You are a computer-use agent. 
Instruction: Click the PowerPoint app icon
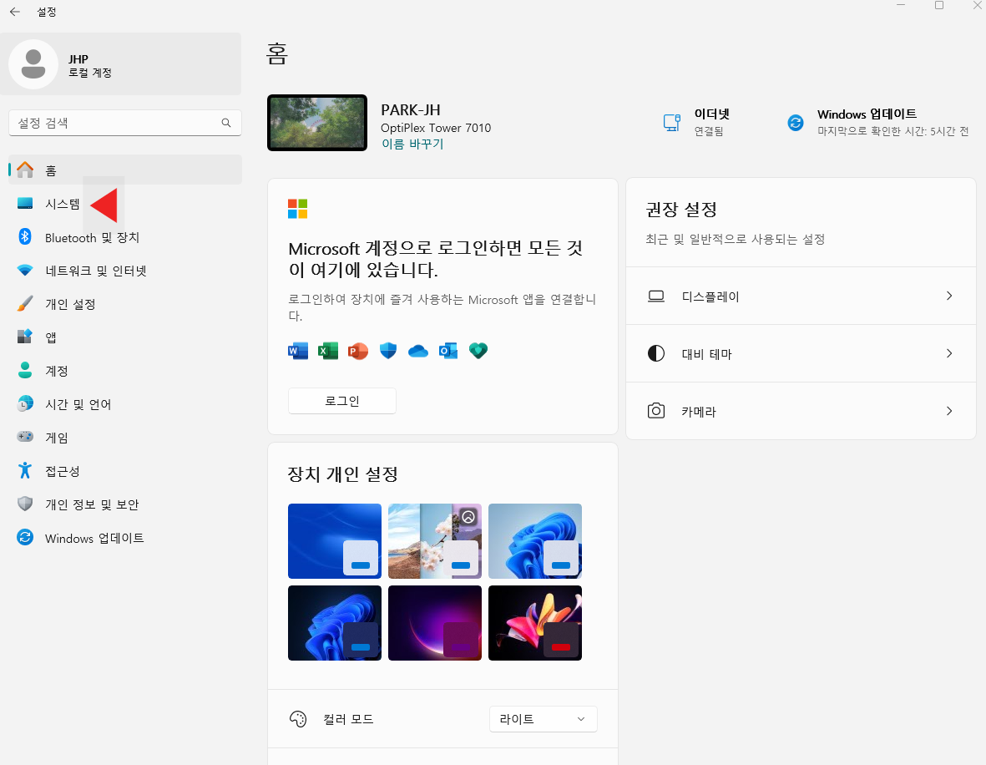click(358, 351)
